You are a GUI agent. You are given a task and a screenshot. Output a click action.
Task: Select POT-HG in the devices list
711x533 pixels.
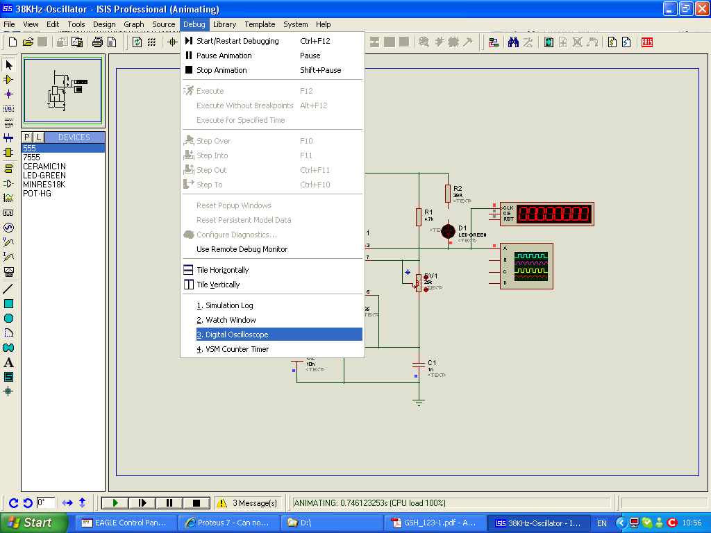pos(63,194)
